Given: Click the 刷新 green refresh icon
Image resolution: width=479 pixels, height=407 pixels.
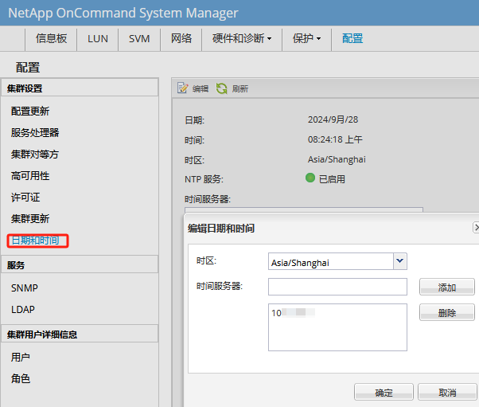Looking at the screenshot, I should (x=222, y=88).
